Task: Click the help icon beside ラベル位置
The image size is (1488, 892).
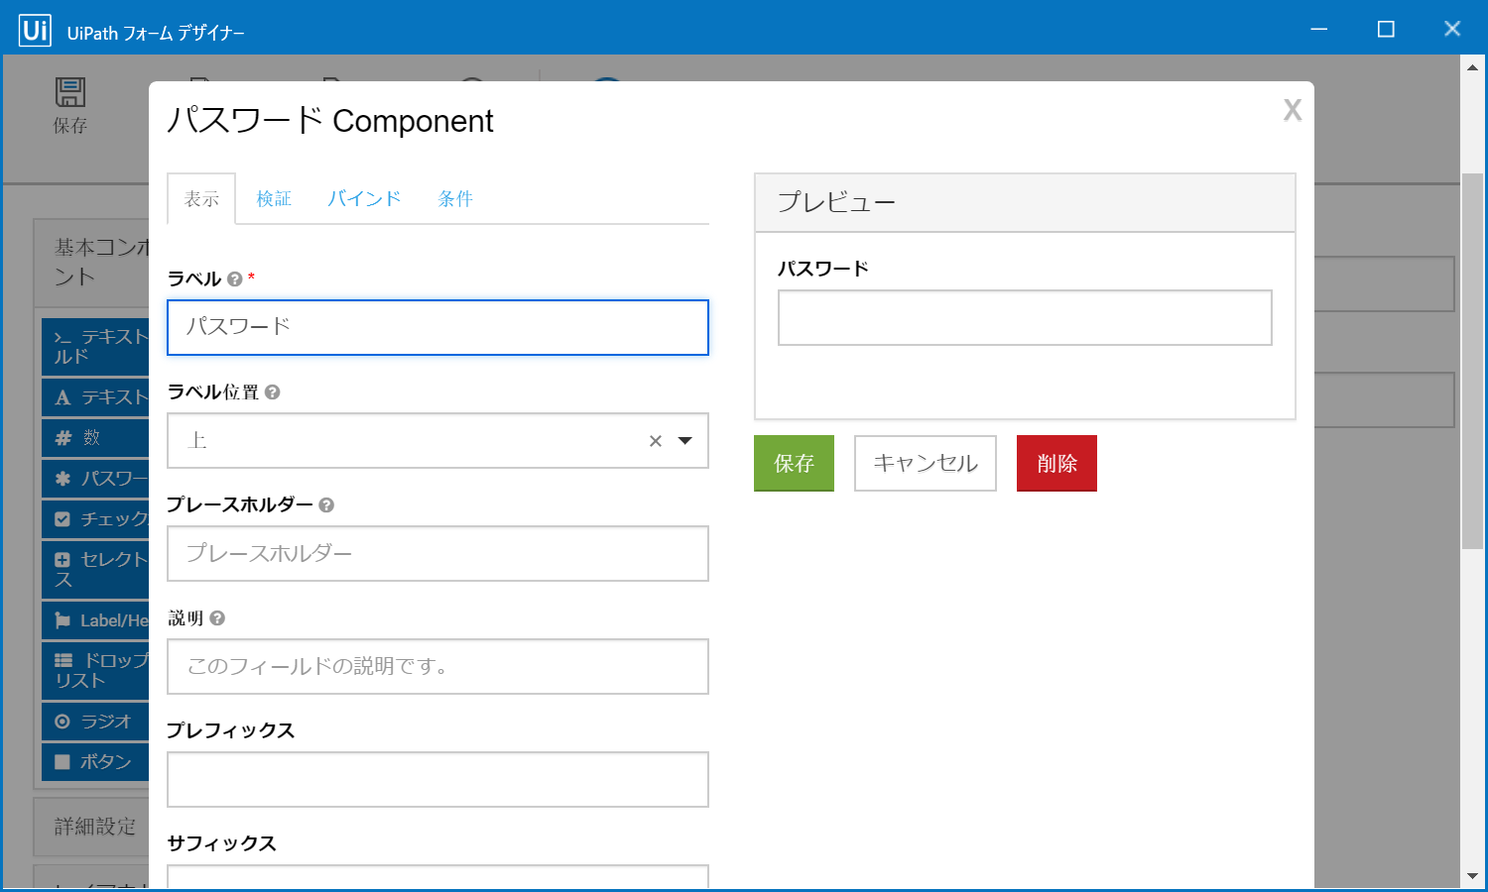Action: click(273, 392)
